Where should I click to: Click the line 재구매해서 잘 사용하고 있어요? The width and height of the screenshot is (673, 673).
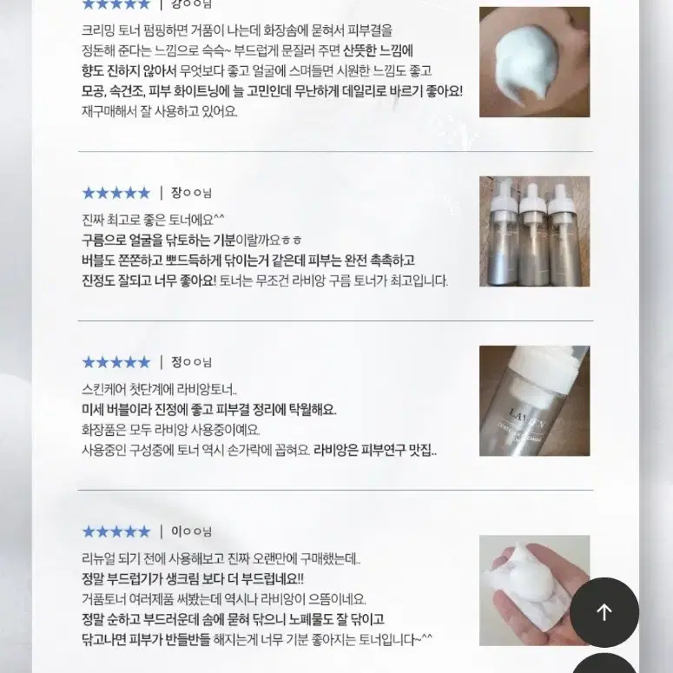pyautogui.click(x=160, y=112)
